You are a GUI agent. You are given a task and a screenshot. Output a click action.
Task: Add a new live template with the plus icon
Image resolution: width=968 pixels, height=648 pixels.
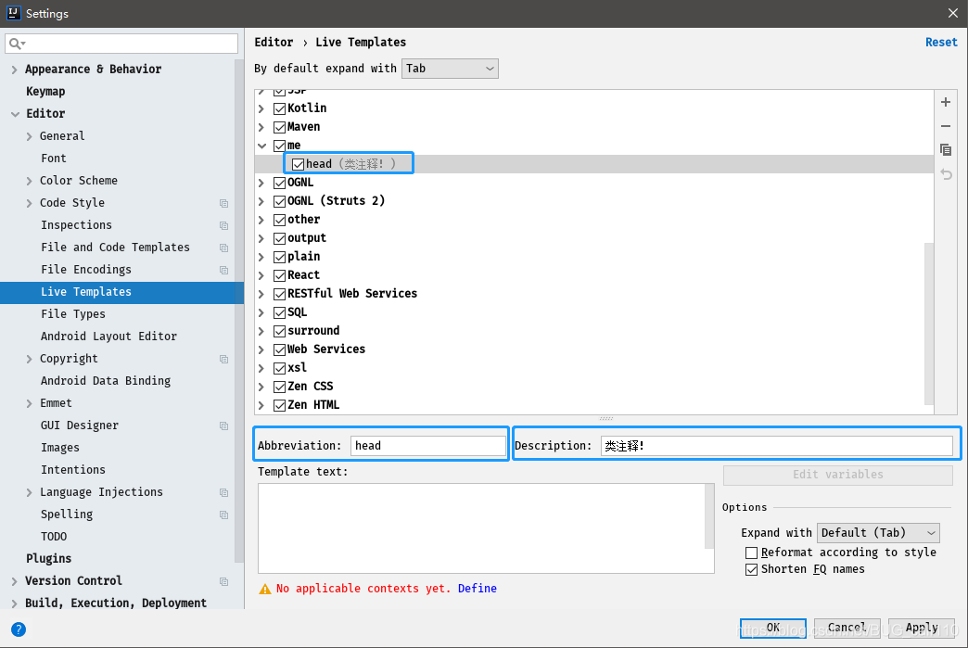(945, 102)
